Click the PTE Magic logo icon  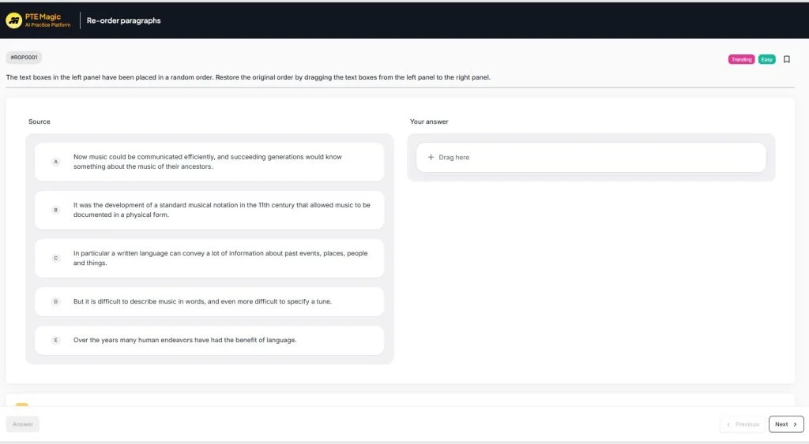(x=13, y=21)
